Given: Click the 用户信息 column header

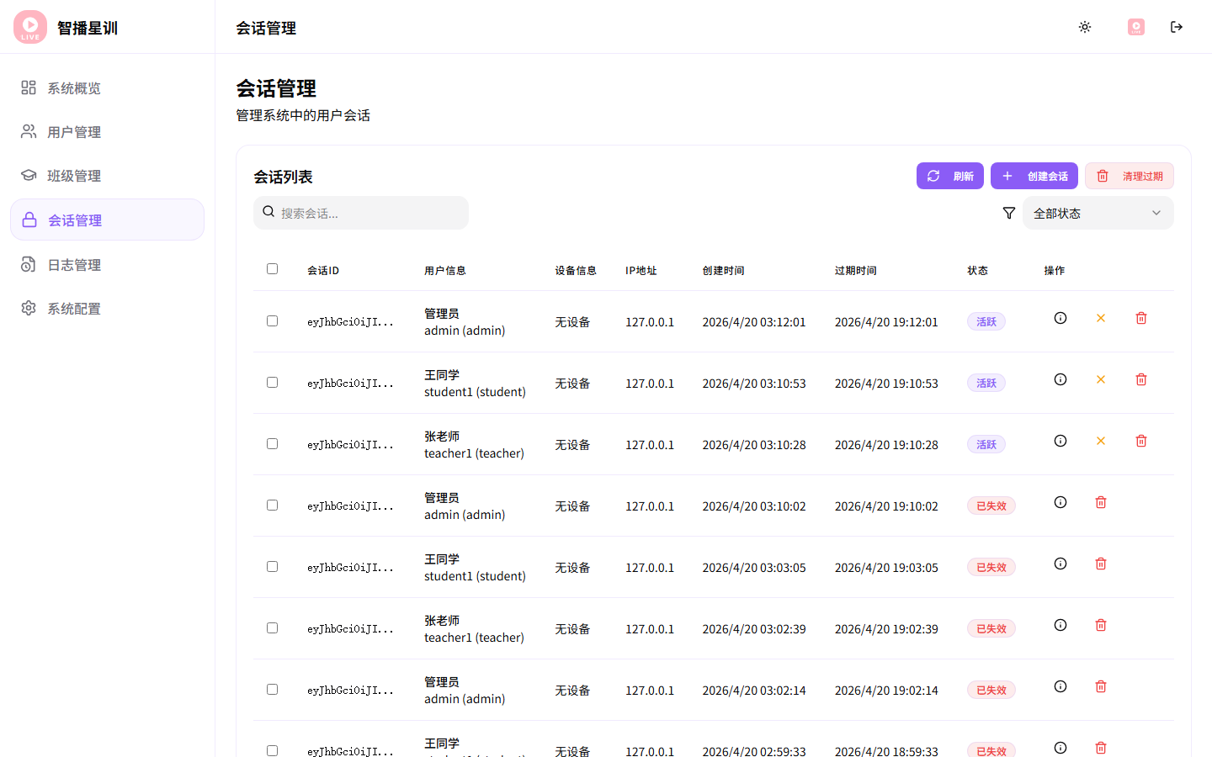Looking at the screenshot, I should click(x=445, y=271).
